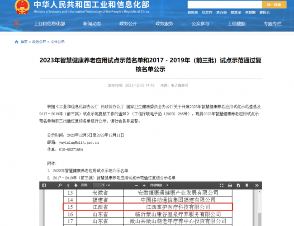Screen dimensions: 294x226
Task: Go to the next PDF page
Action: pos(76,185)
